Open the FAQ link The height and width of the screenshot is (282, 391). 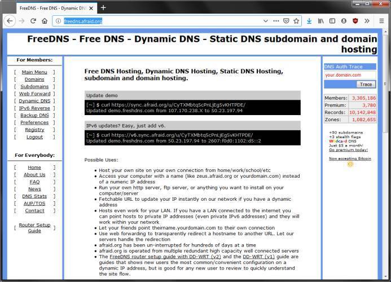click(x=34, y=182)
